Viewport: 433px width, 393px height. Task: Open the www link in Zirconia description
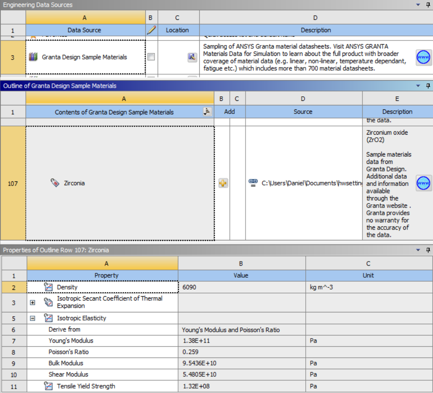pos(424,183)
